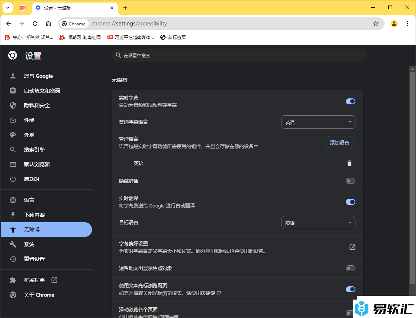Open the 习近平在越南媒体 bookmark

(130, 37)
